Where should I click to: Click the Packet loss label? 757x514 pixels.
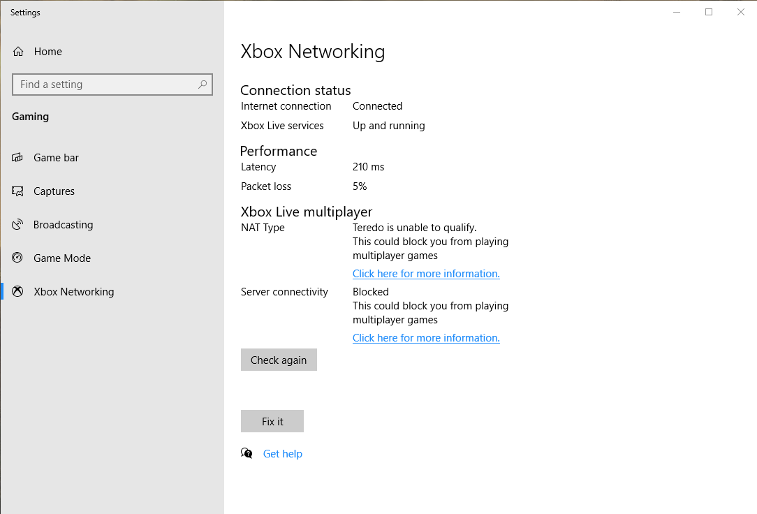[x=266, y=186]
